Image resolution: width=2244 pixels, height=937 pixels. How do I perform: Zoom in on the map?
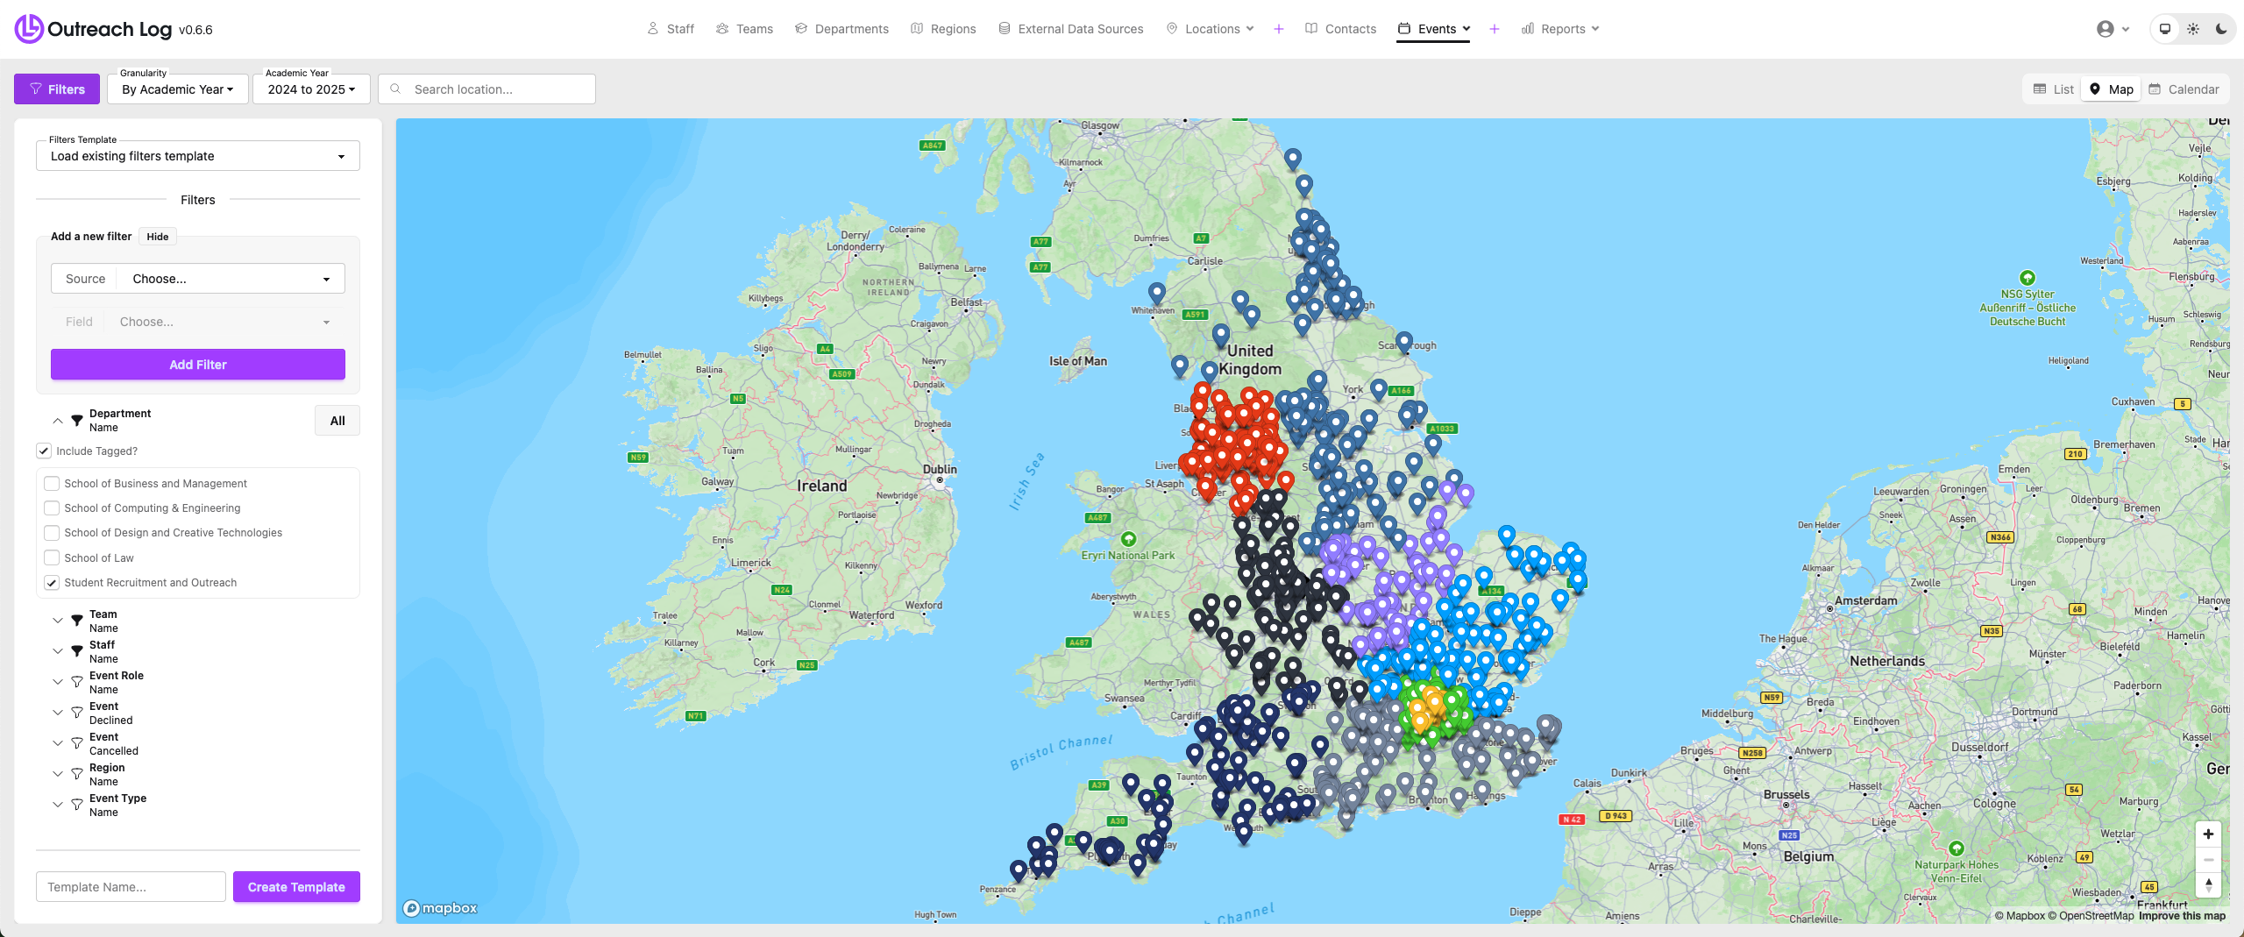(x=2208, y=834)
